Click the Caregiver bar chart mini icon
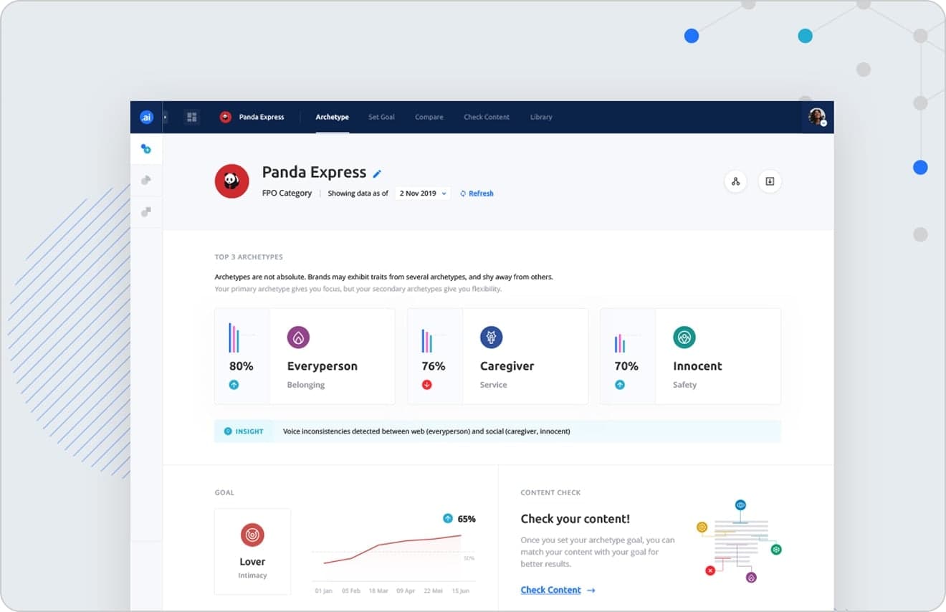Image resolution: width=946 pixels, height=612 pixels. point(428,340)
